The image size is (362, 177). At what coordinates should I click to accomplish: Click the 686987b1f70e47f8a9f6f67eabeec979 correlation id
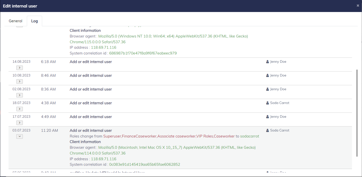click(x=143, y=53)
